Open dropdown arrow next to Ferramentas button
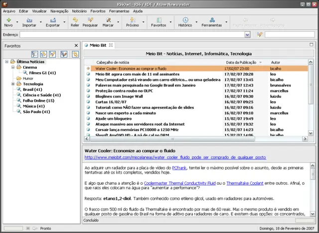319x233 pixels. coord(226,22)
